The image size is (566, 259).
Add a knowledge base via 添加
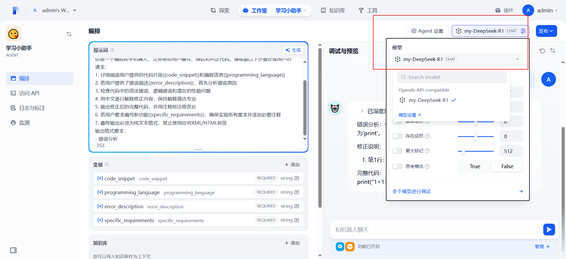pyautogui.click(x=292, y=243)
